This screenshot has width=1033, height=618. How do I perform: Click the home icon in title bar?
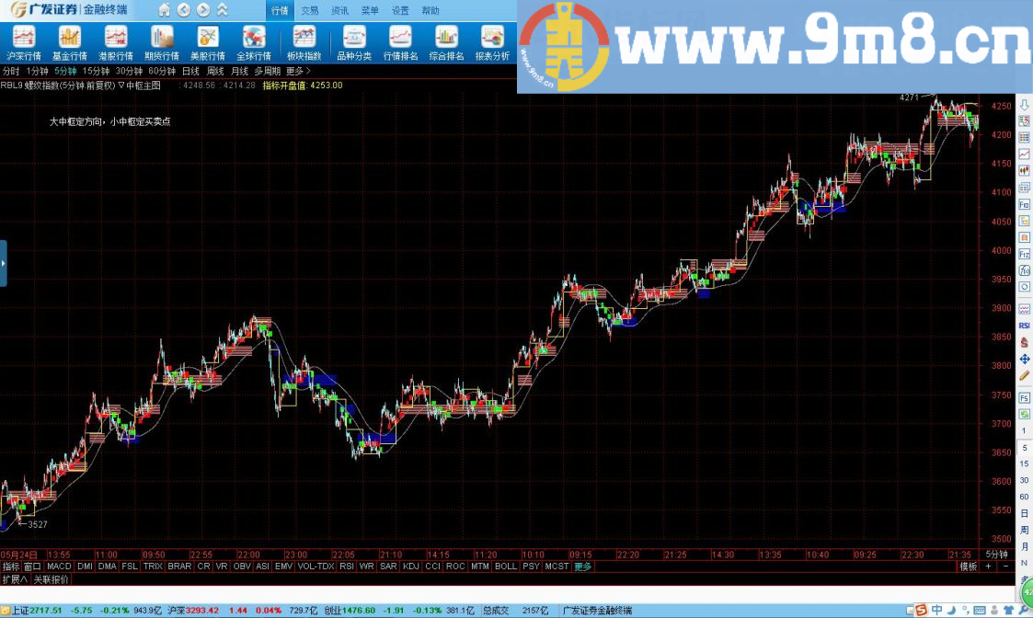[x=164, y=10]
